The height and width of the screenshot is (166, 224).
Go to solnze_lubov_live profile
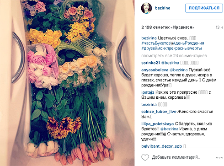tap(159, 112)
